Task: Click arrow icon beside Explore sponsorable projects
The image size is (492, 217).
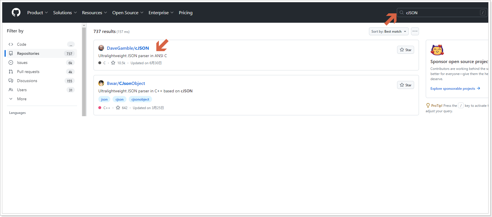Action: [479, 88]
